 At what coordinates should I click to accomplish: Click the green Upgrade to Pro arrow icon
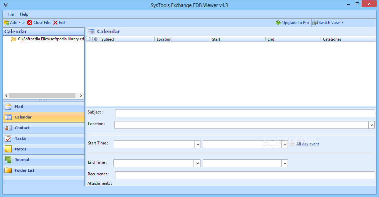(279, 23)
